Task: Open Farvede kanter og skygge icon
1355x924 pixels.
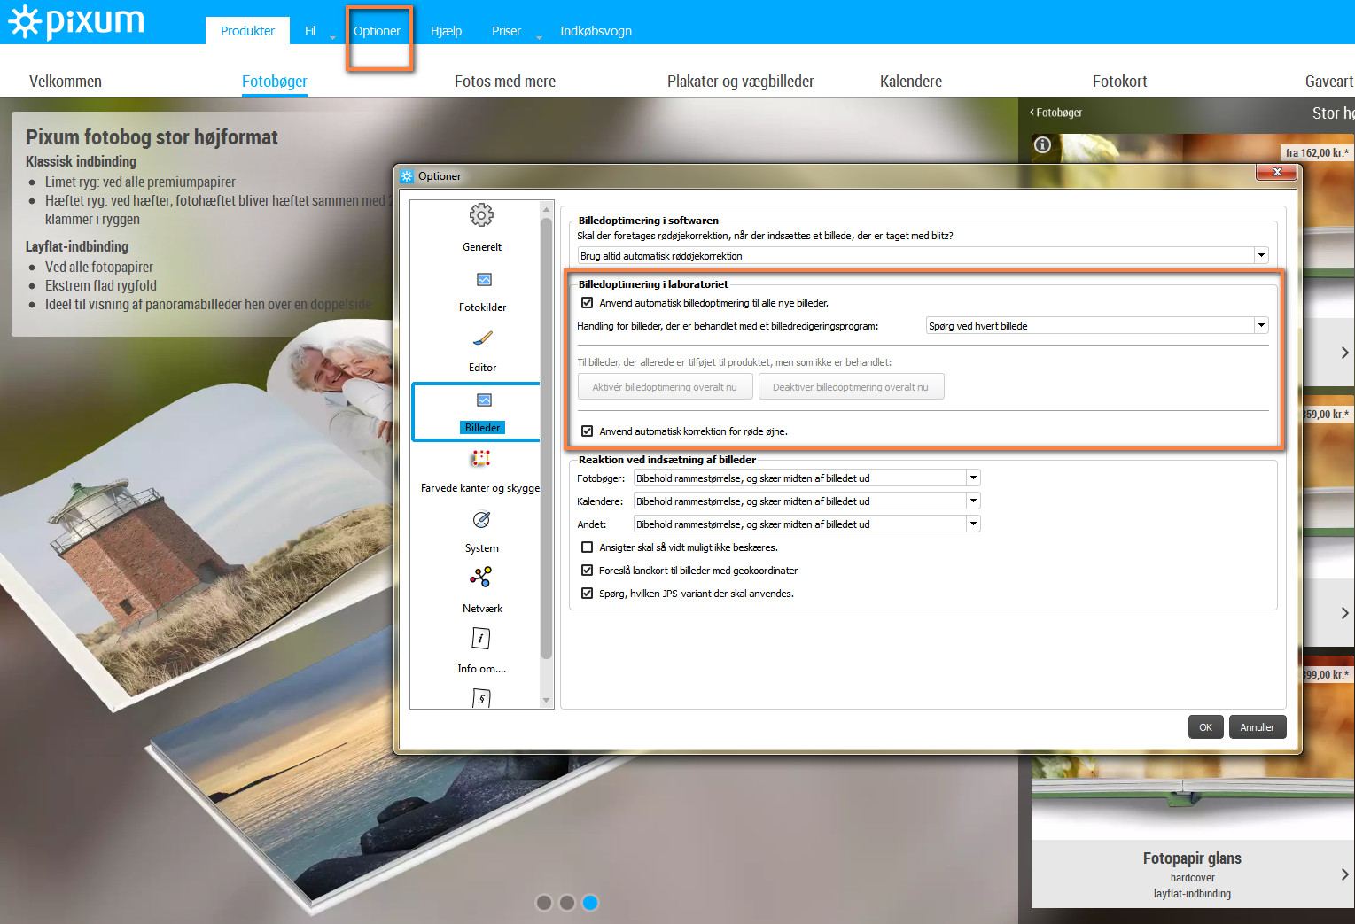Action: pyautogui.click(x=480, y=459)
